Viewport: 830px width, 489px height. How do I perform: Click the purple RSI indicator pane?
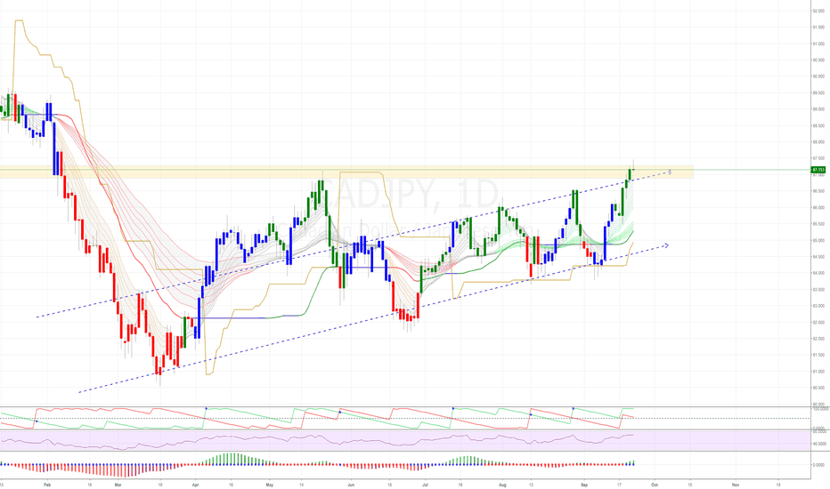(405, 440)
